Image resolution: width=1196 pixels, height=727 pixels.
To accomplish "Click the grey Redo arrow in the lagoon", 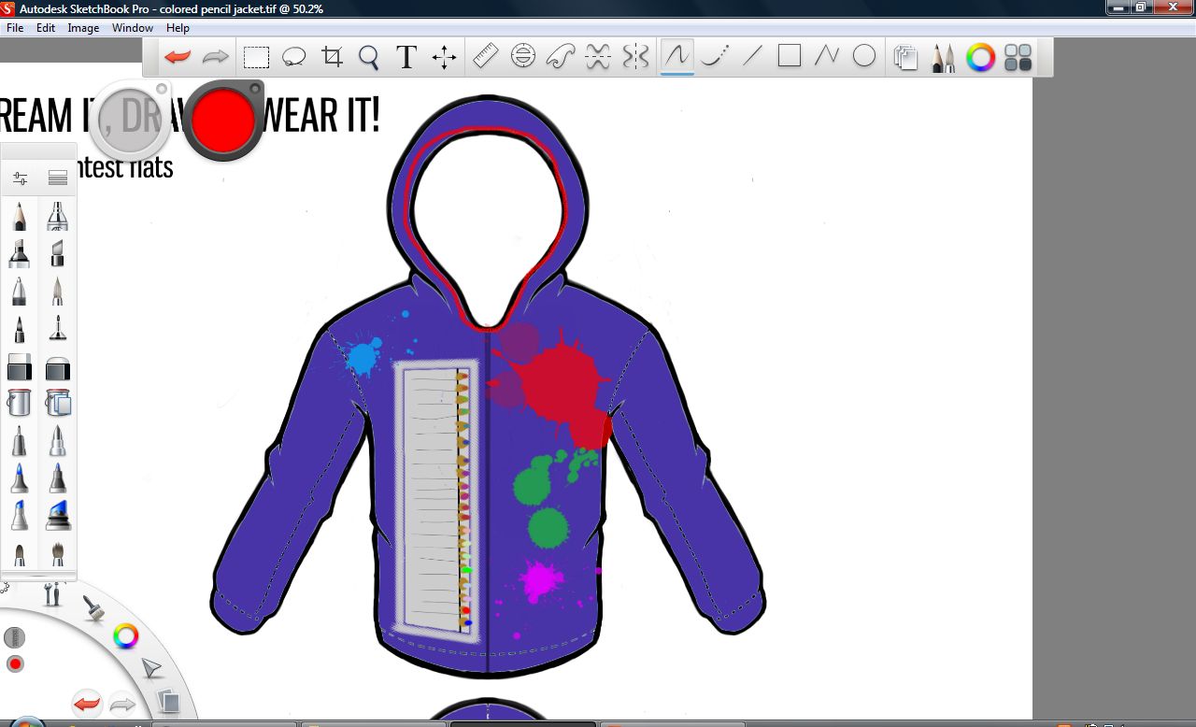I will pyautogui.click(x=123, y=703).
